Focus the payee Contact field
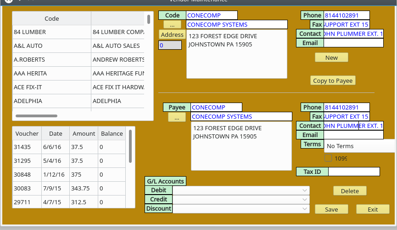The height and width of the screenshot is (230, 397). [353, 126]
